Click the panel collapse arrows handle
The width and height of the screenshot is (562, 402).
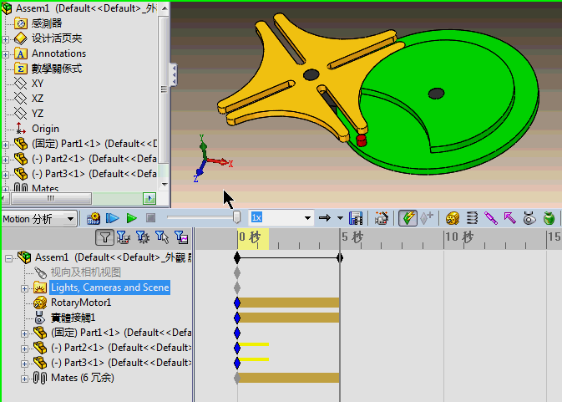(x=174, y=74)
